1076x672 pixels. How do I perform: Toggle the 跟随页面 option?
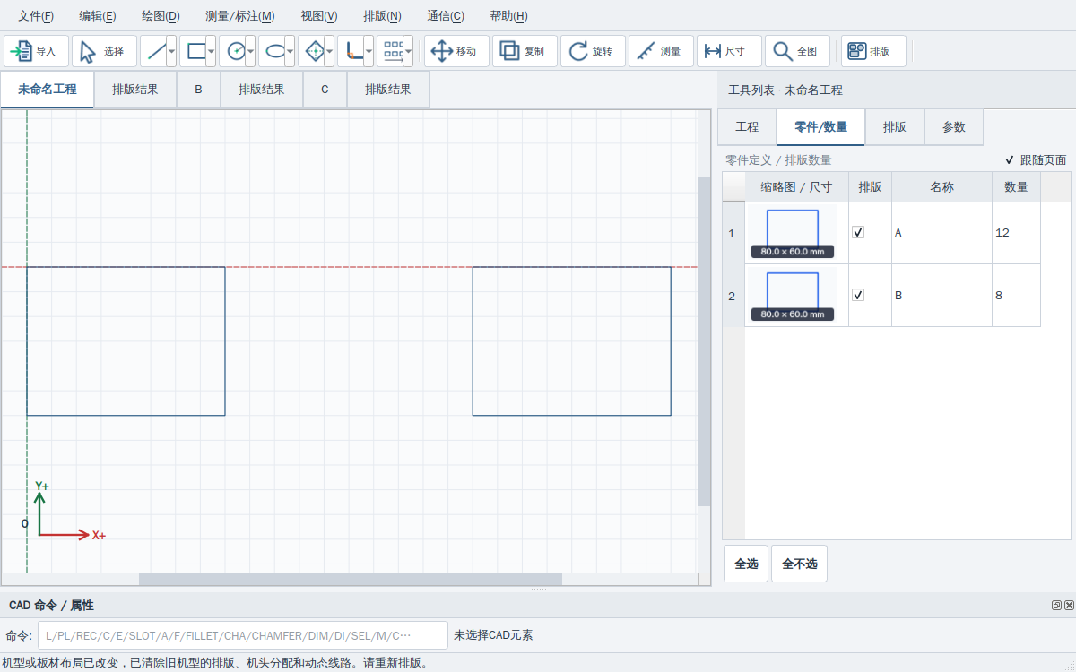coord(1035,160)
